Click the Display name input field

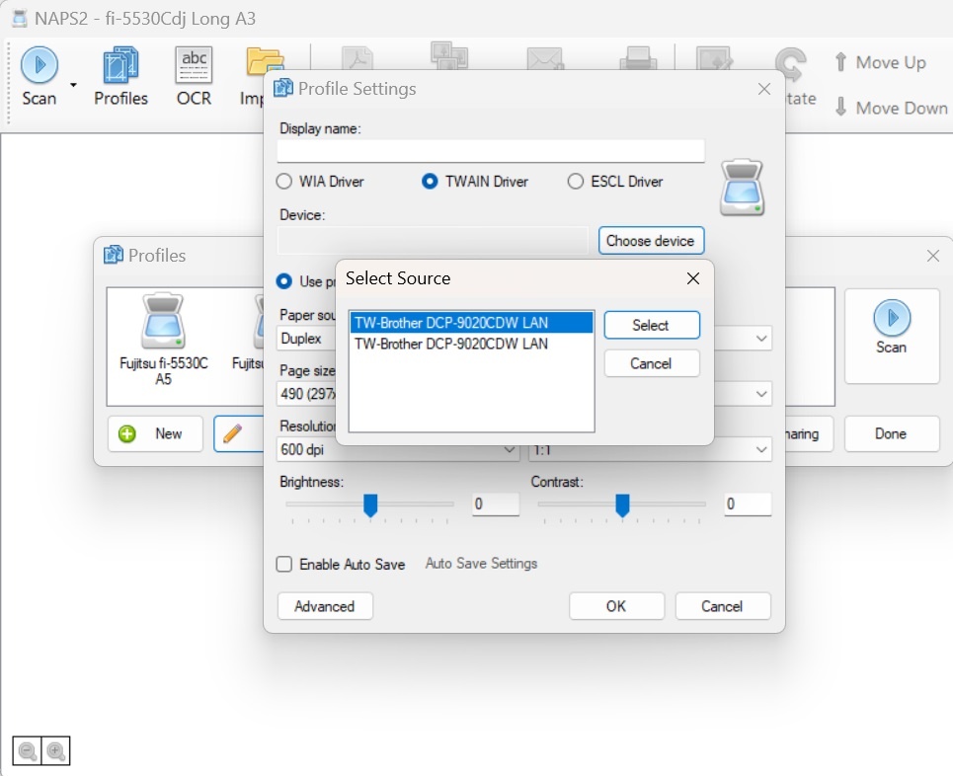tap(490, 150)
